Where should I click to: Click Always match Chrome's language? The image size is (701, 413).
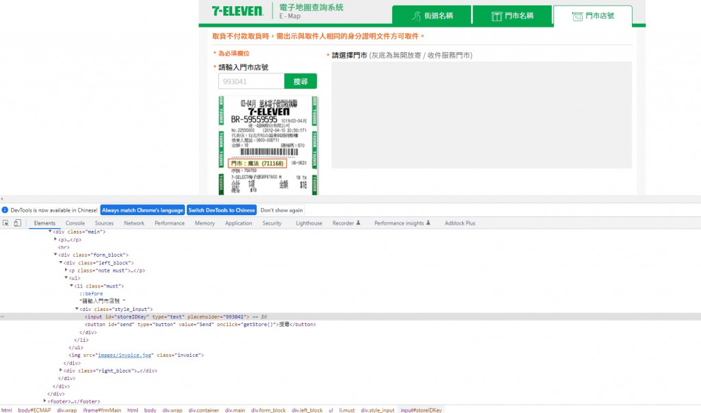click(x=142, y=210)
